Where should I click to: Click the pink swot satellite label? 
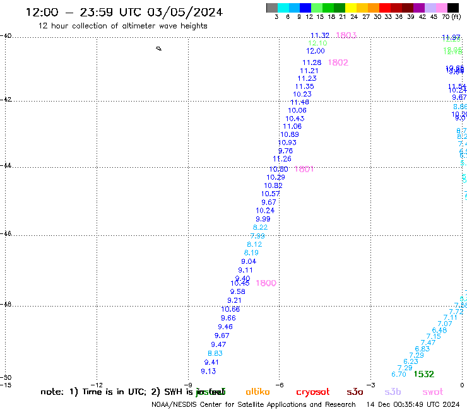coord(433,392)
